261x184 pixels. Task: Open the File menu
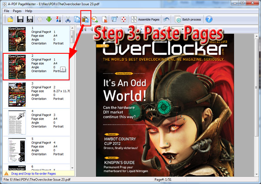click(7, 11)
